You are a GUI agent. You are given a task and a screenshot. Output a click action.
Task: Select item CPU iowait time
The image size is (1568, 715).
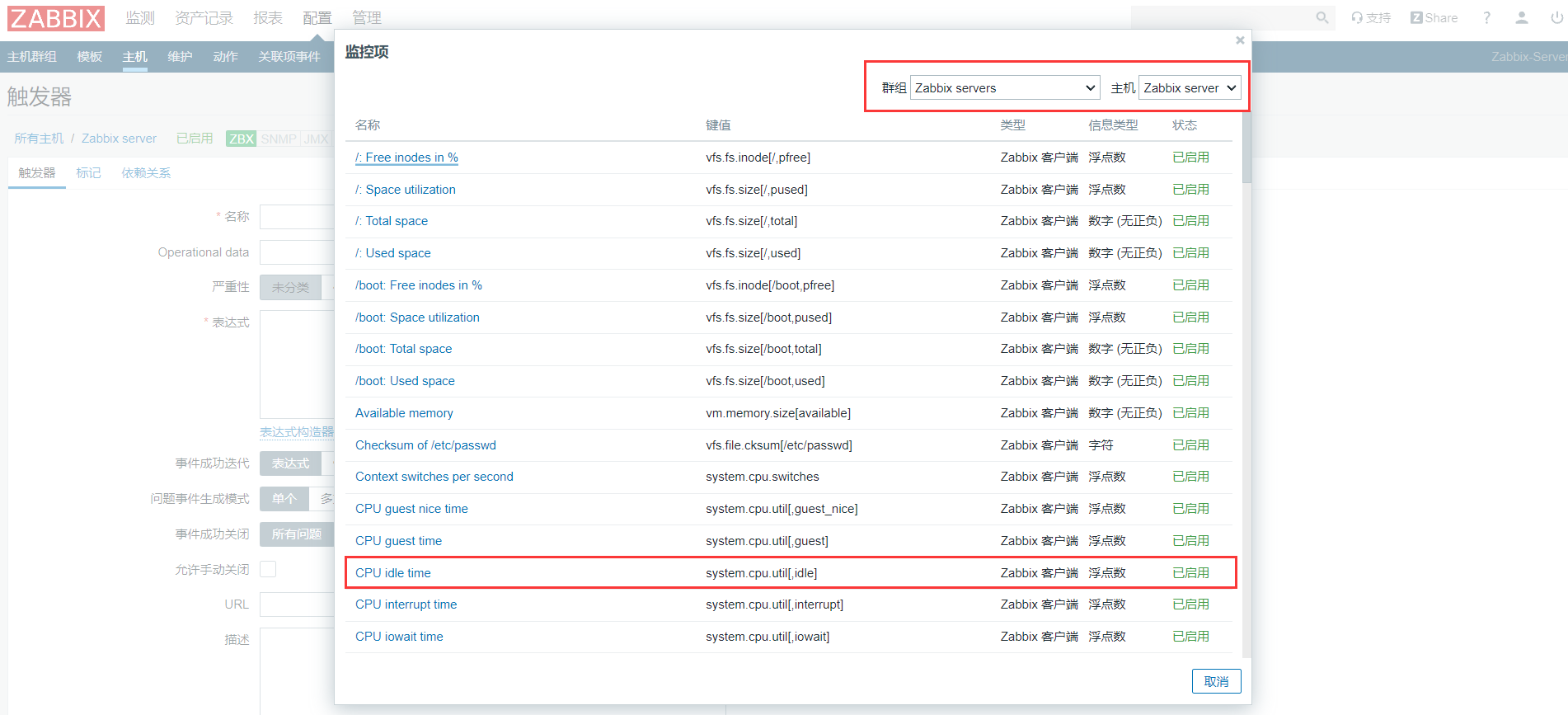(399, 636)
